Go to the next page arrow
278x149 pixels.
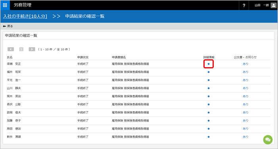point(32,49)
